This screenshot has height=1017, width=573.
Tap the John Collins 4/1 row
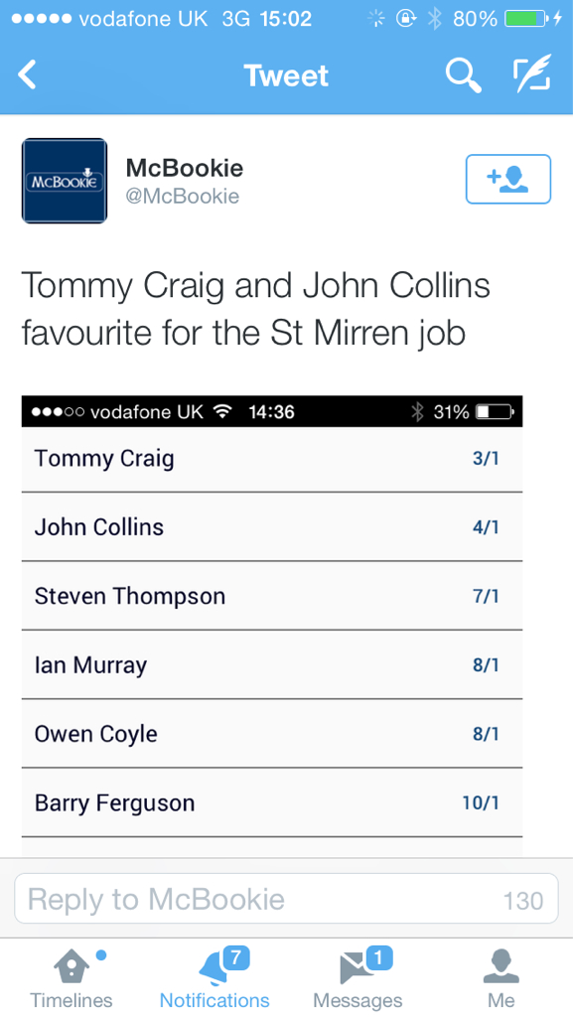click(x=271, y=526)
